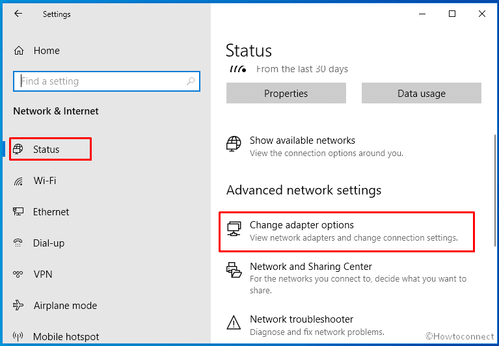The height and width of the screenshot is (346, 499).
Task: Click the Ethernet monitor icon
Action: coord(18,211)
